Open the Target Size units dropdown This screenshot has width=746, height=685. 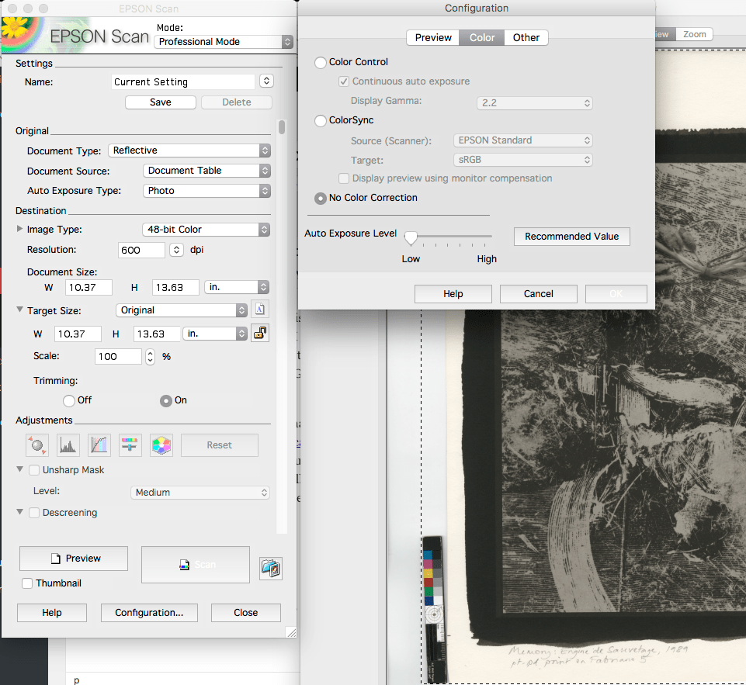(215, 334)
